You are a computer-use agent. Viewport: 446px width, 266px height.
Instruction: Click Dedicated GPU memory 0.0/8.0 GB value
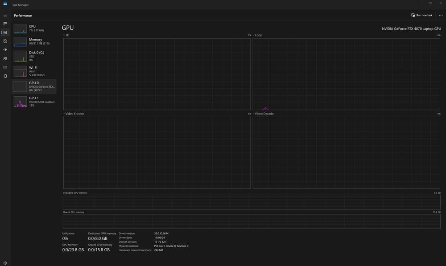98,238
